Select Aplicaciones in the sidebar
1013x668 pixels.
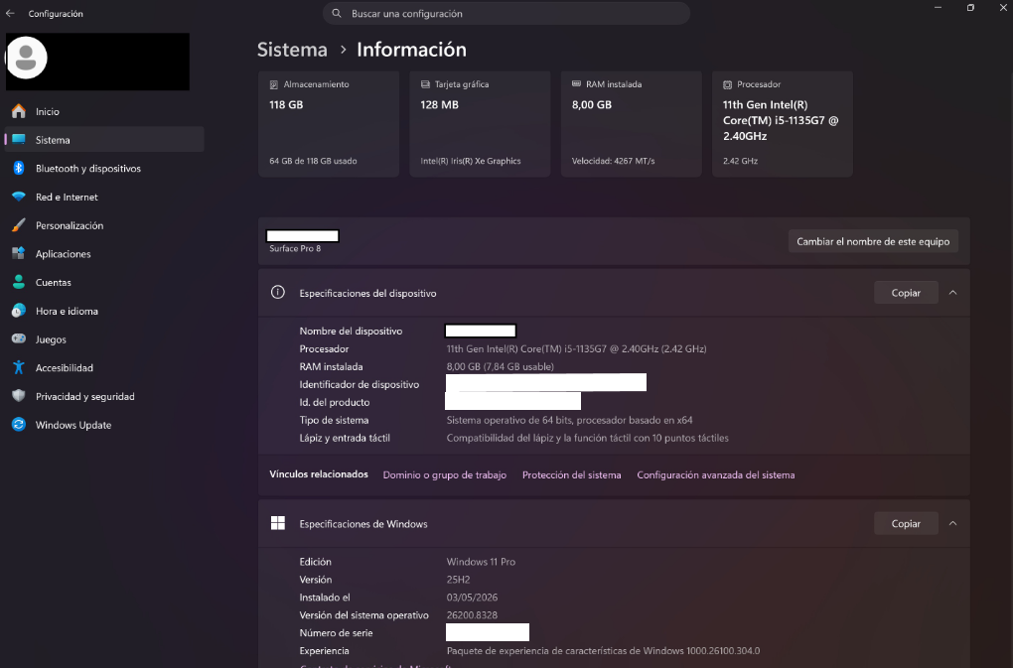tap(104, 254)
